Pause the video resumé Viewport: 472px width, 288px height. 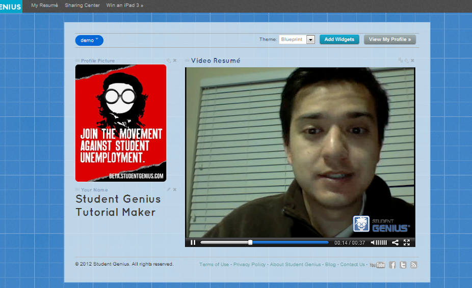pos(193,242)
